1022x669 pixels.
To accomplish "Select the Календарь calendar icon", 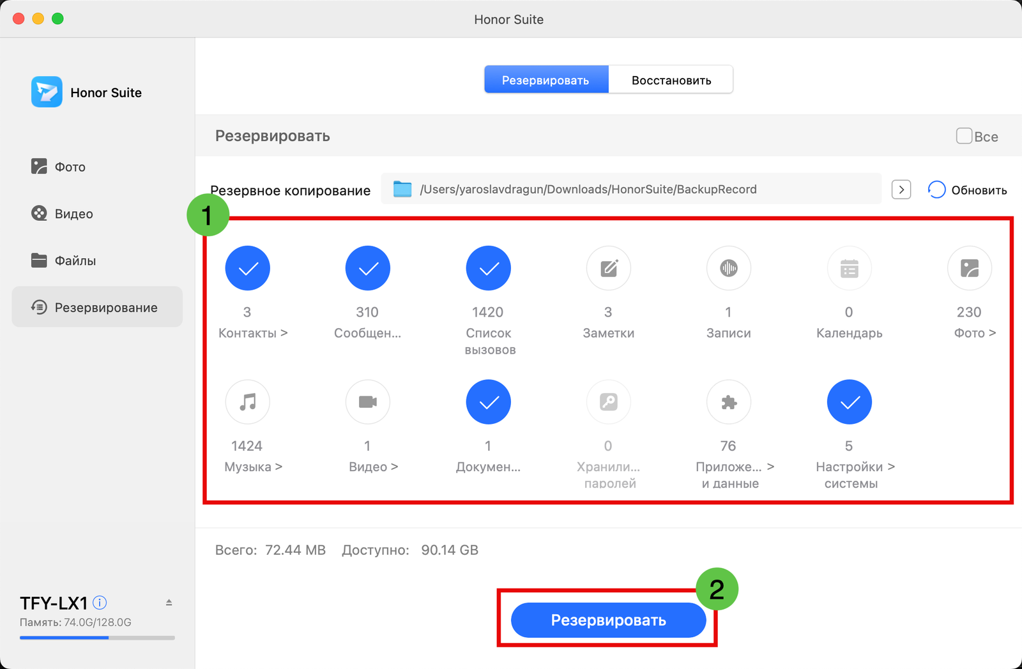I will (850, 268).
